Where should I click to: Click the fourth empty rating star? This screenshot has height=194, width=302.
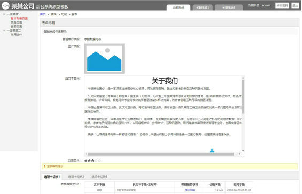(x=96, y=160)
